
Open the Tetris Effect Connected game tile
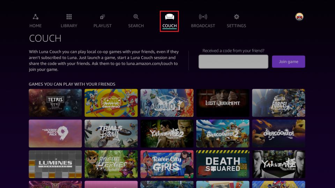(x=55, y=103)
